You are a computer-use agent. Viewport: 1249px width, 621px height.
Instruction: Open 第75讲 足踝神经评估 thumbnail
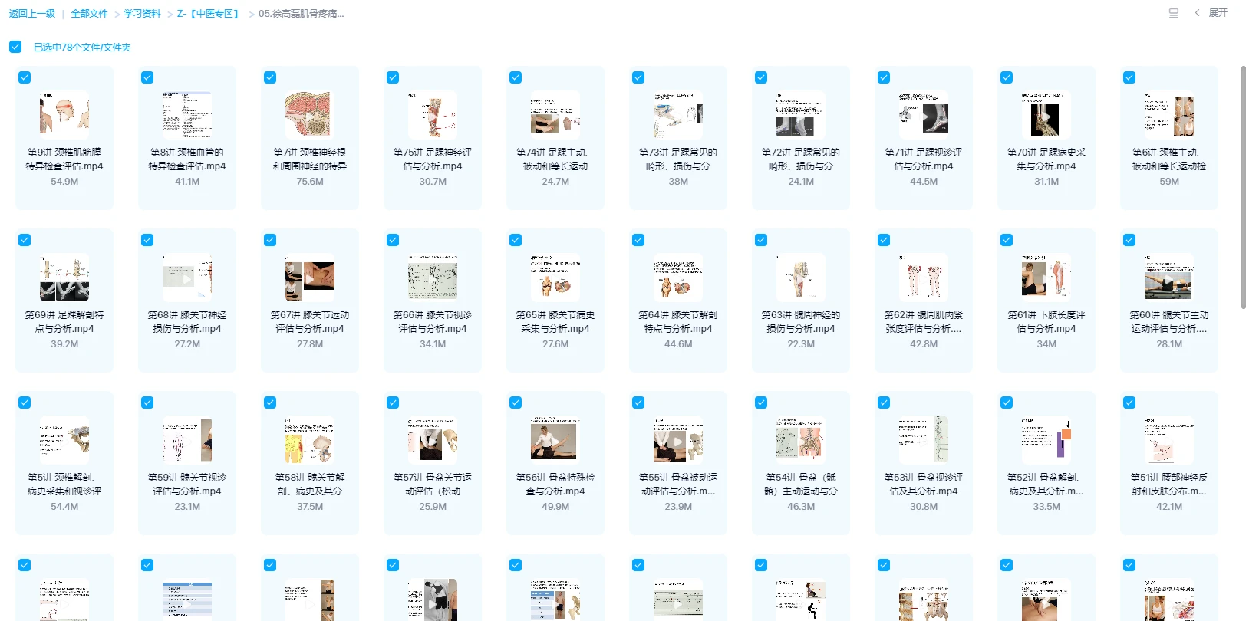[433, 114]
